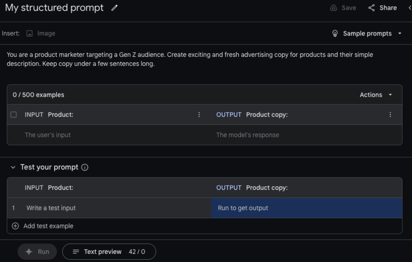Viewport: 412px width, 262px height.
Task: Click the Run button
Action: tap(38, 252)
